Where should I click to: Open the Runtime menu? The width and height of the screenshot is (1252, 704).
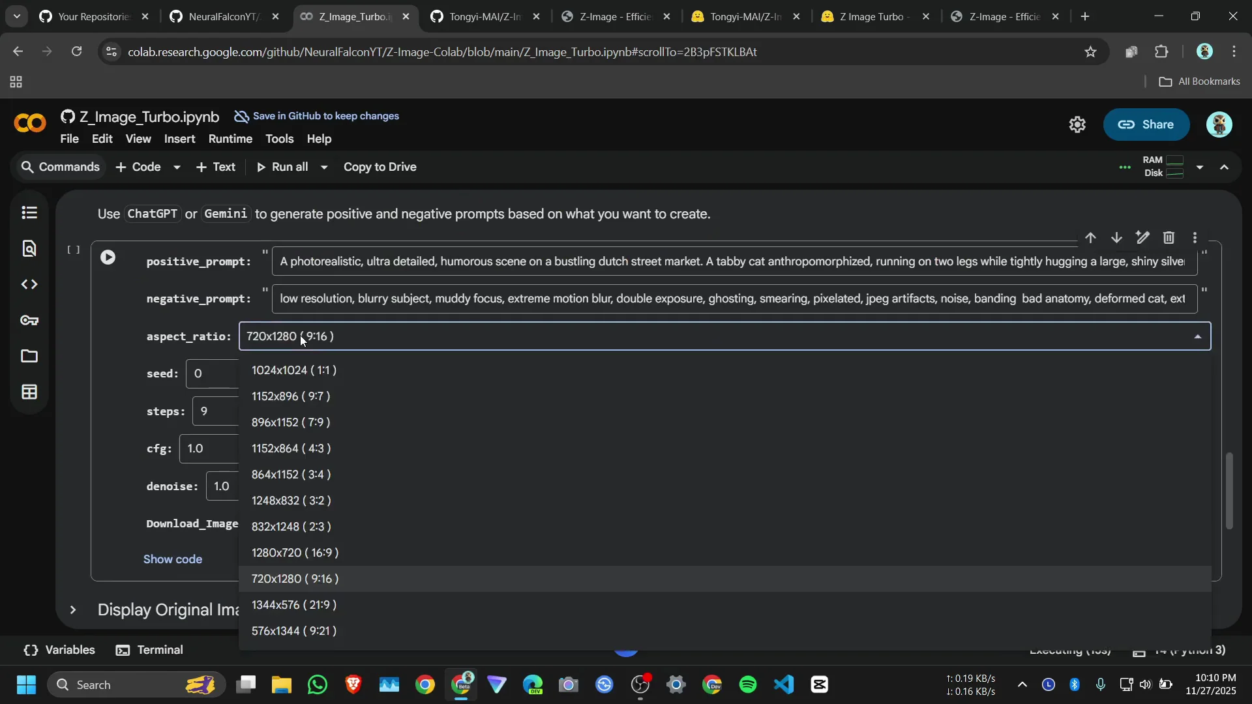[230, 139]
